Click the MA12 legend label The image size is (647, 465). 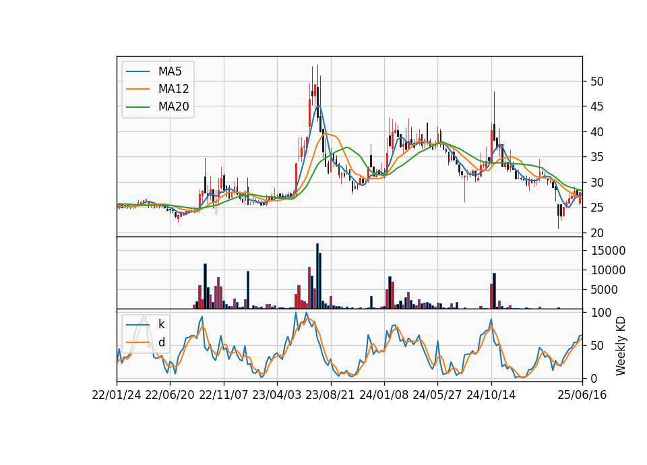click(x=173, y=89)
